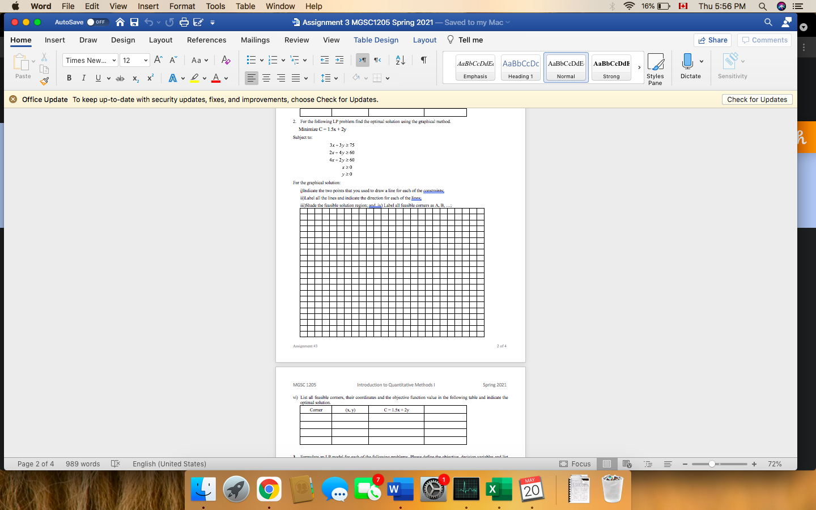The width and height of the screenshot is (816, 510).
Task: Open the Styles Pane
Action: point(655,68)
